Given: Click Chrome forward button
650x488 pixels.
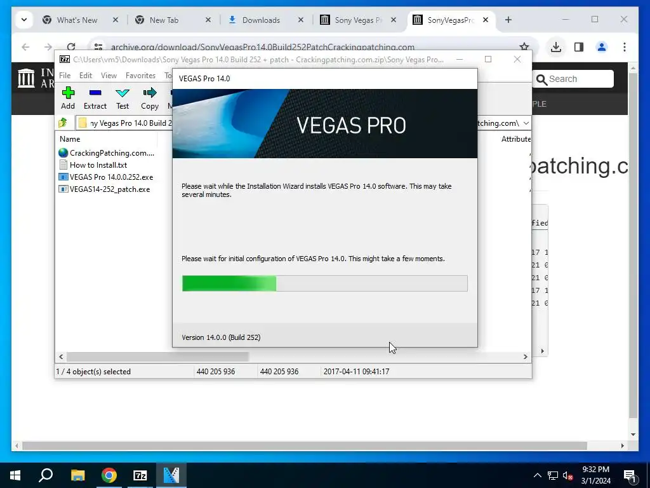Looking at the screenshot, I should (48, 47).
